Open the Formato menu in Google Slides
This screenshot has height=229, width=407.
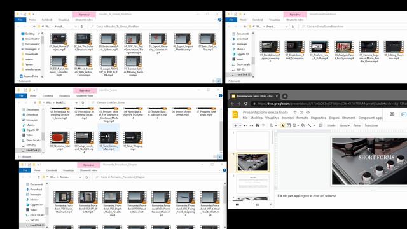(302, 118)
